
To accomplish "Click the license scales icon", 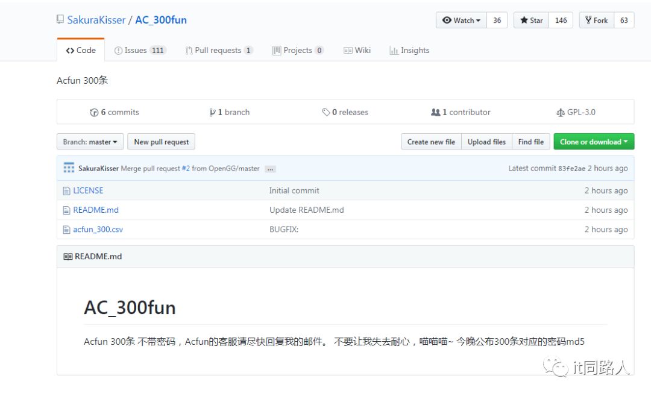I will (x=561, y=113).
